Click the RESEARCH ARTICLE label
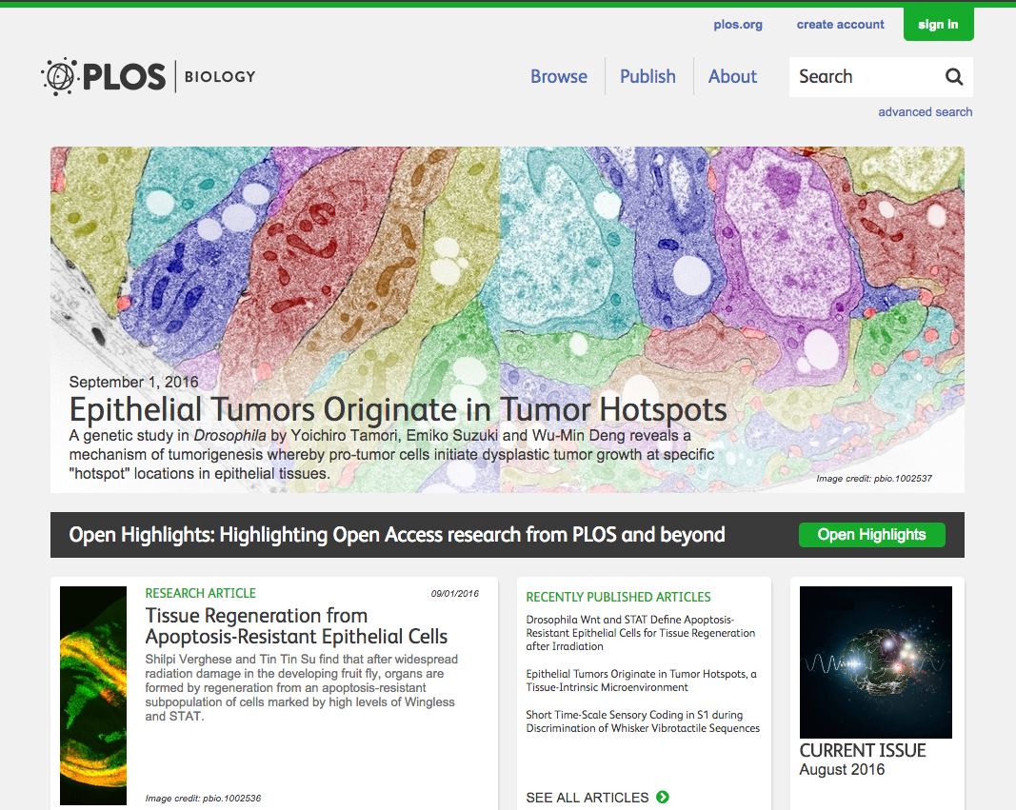The height and width of the screenshot is (810, 1016). [200, 593]
